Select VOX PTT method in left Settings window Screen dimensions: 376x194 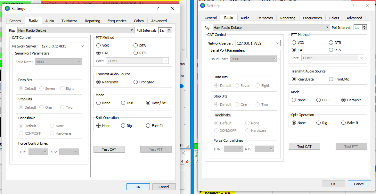[x=102, y=46]
